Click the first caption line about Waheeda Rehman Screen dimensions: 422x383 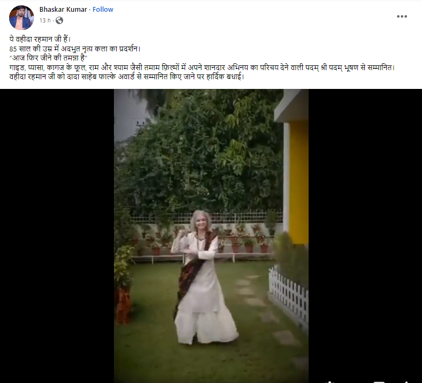coord(40,39)
